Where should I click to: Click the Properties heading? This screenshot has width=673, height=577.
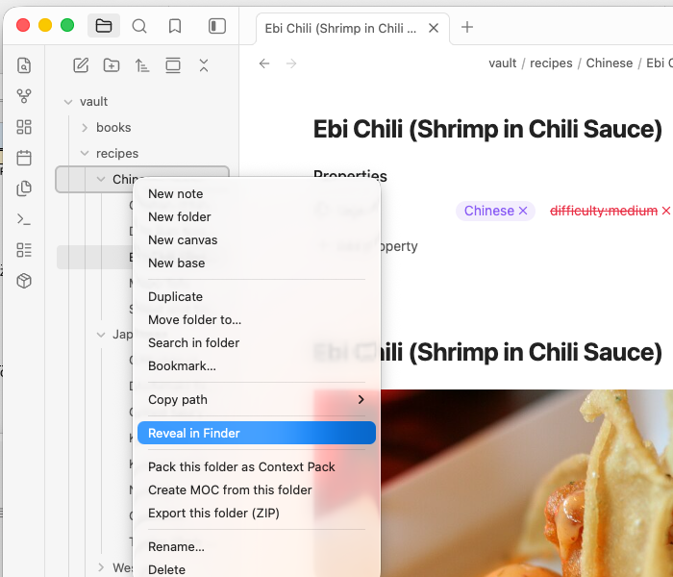tap(350, 176)
